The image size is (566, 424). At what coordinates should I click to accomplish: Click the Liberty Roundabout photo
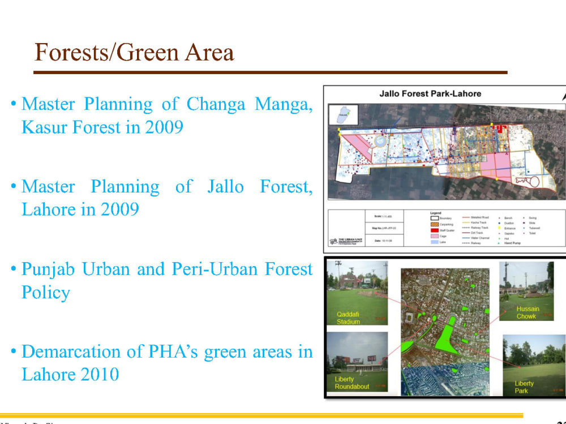[357, 362]
